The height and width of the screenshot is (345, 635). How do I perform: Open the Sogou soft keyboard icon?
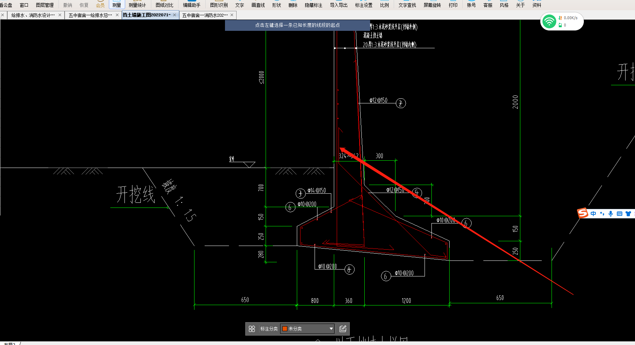pos(619,214)
